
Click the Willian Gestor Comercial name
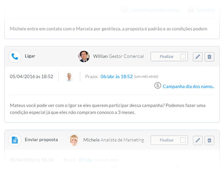pyautogui.click(x=118, y=56)
